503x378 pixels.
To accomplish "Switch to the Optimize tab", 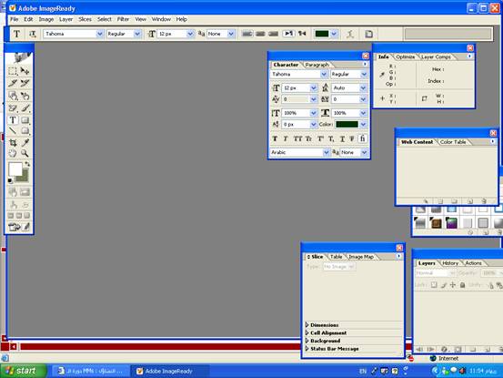I will click(x=405, y=56).
